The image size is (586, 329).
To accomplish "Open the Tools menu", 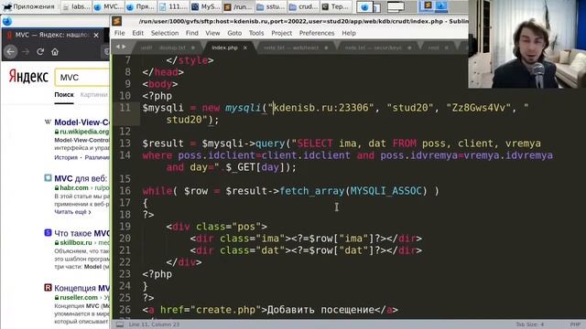I will click(256, 33).
